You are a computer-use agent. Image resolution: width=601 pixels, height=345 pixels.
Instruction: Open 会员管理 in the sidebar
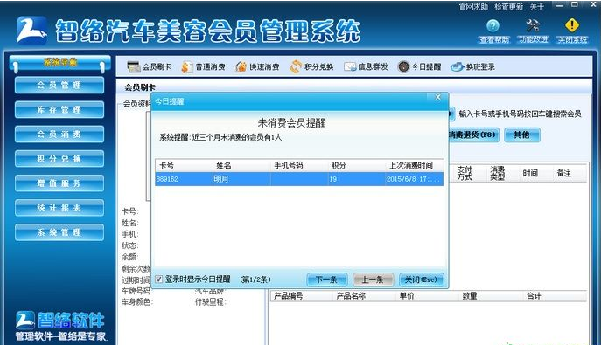(59, 86)
